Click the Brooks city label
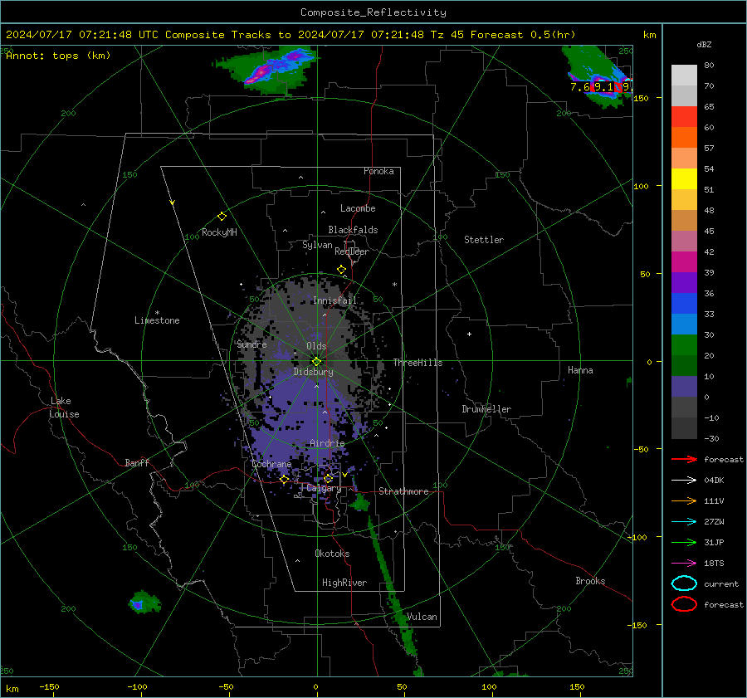The image size is (747, 698). coord(590,581)
